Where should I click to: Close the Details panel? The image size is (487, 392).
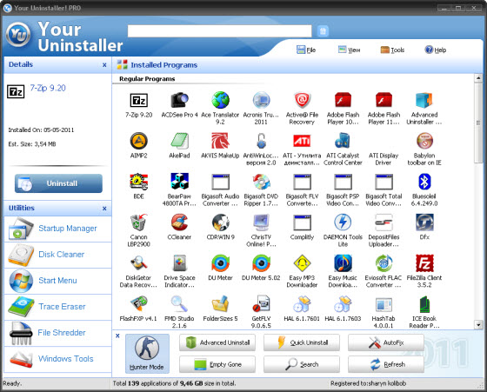click(104, 65)
